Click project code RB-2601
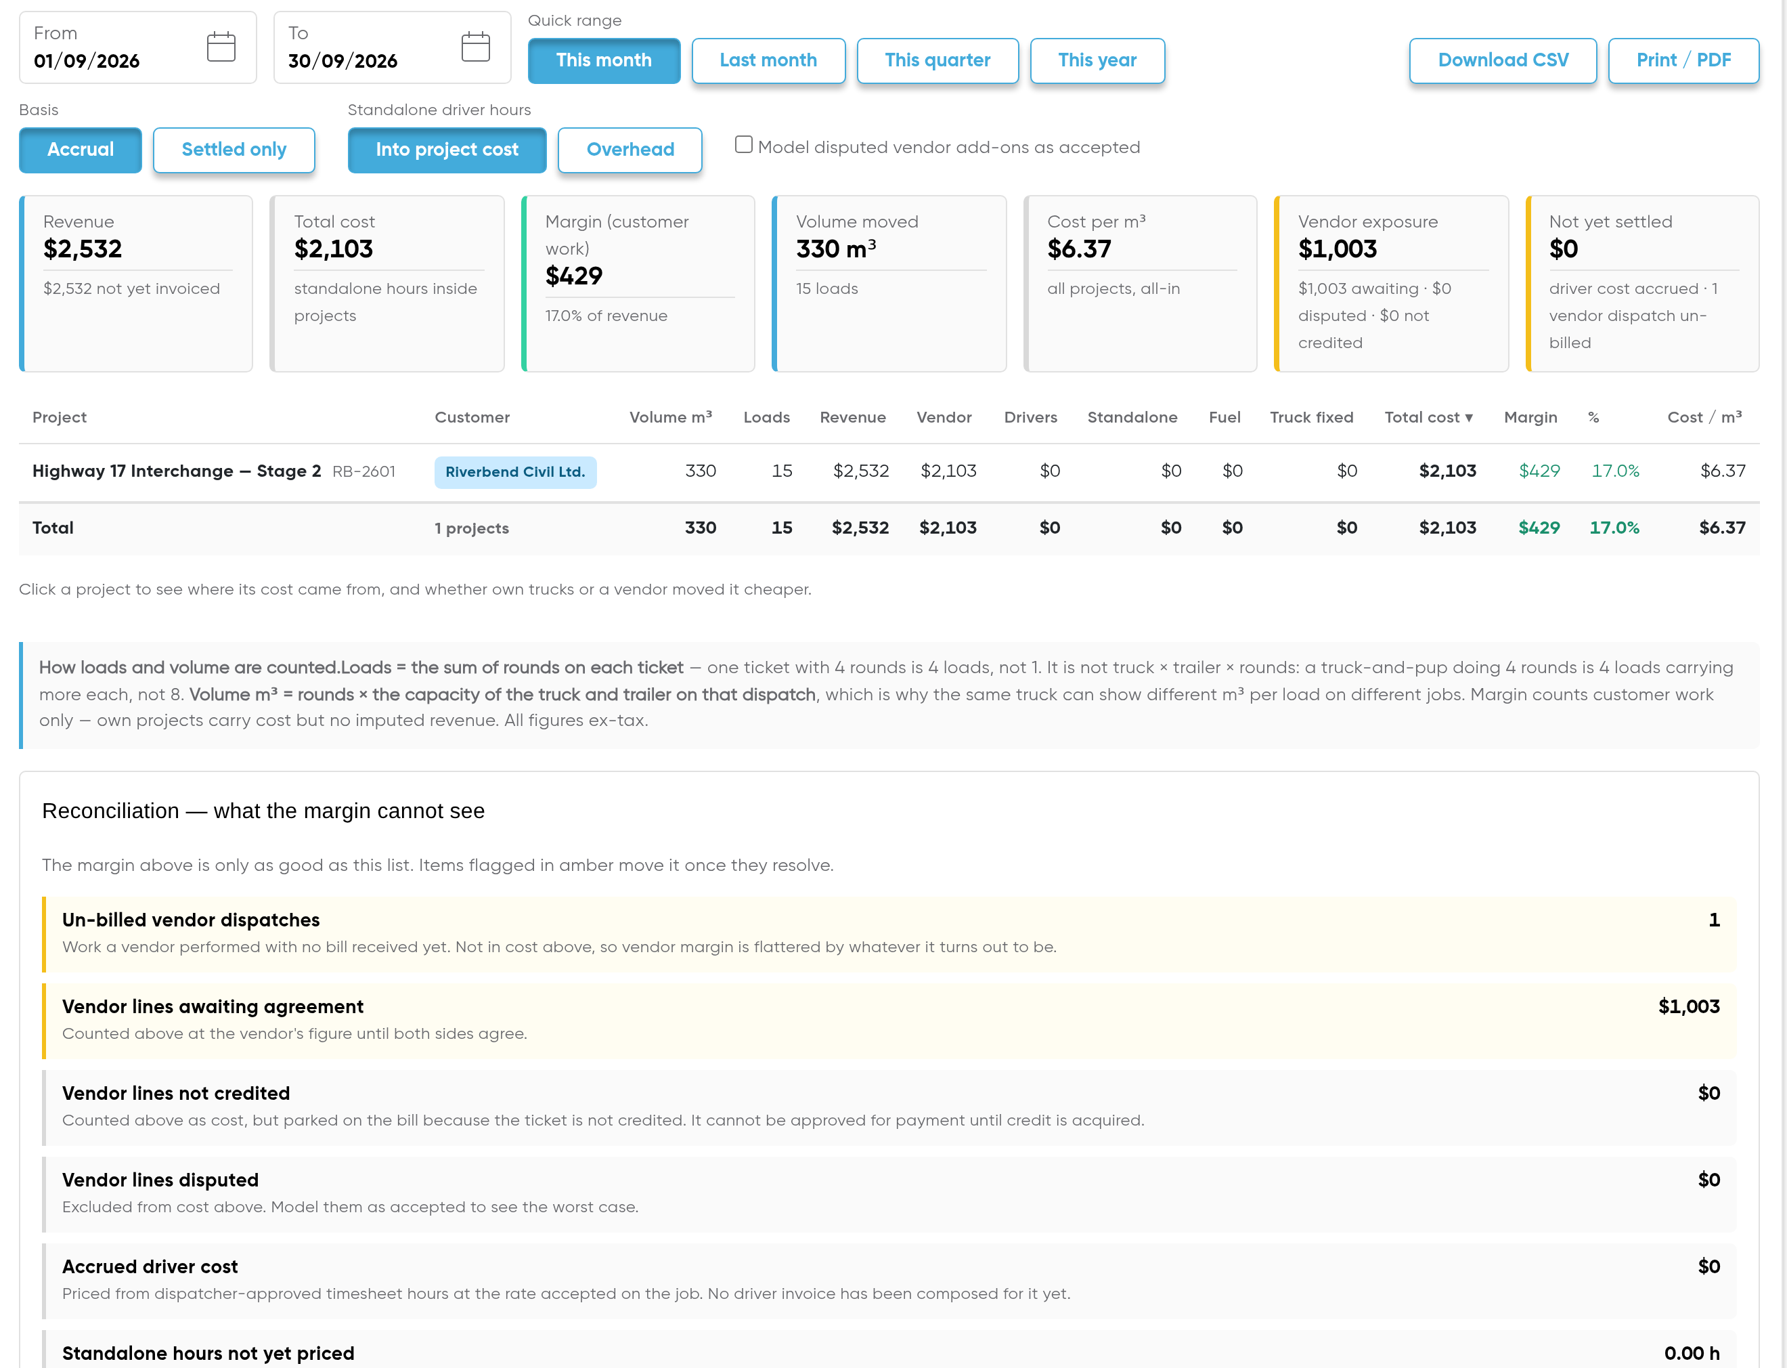This screenshot has height=1368, width=1787. (363, 471)
